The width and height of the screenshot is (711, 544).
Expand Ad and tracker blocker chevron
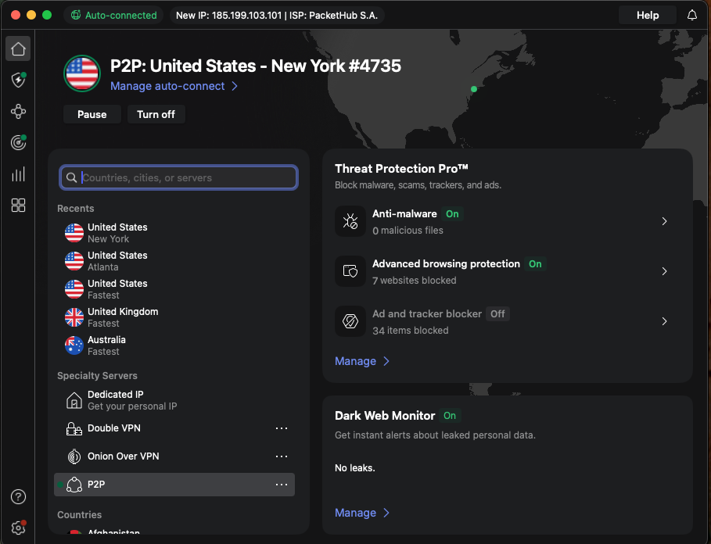point(664,321)
